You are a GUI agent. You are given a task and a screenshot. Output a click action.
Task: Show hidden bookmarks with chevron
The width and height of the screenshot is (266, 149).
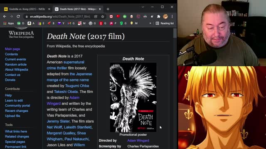150,23
